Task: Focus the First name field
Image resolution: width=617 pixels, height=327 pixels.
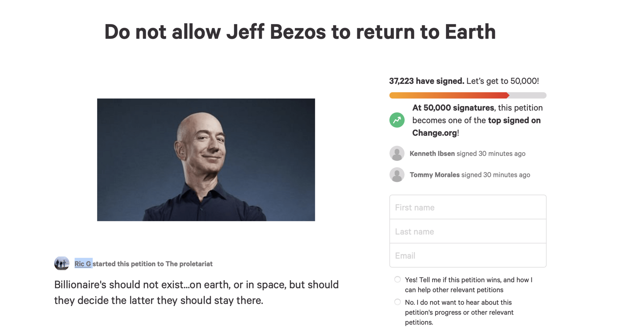Action: [x=468, y=207]
